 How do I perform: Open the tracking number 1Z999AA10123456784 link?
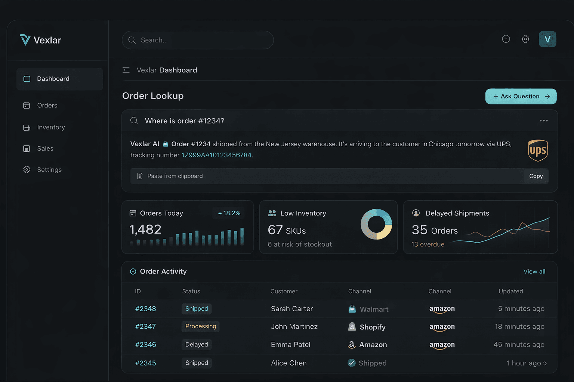(x=216, y=155)
